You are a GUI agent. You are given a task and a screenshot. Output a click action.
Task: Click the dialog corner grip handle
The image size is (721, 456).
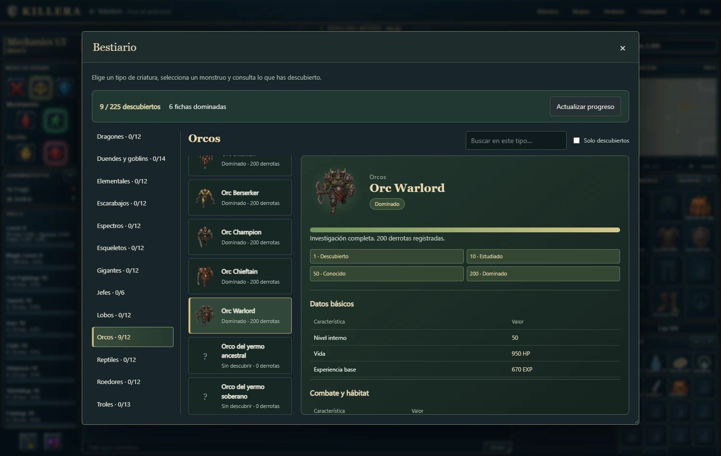[636, 422]
